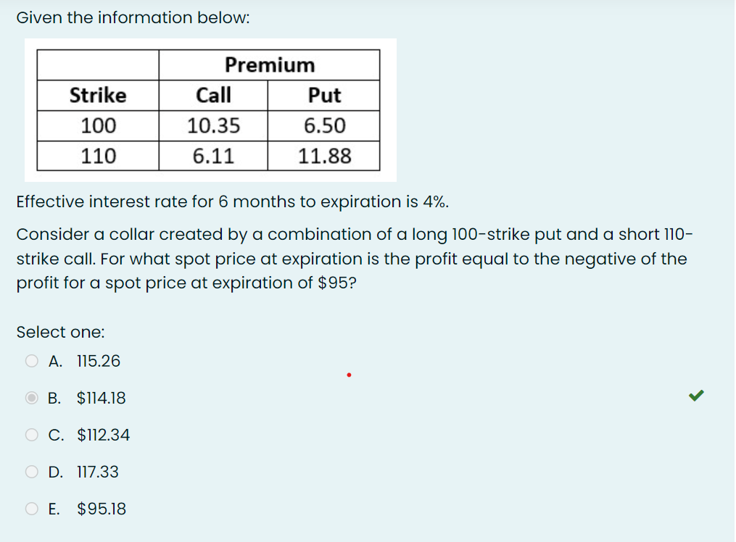This screenshot has height=542, width=736.
Task: Select radio button for option E $95.18
Action: [x=31, y=509]
